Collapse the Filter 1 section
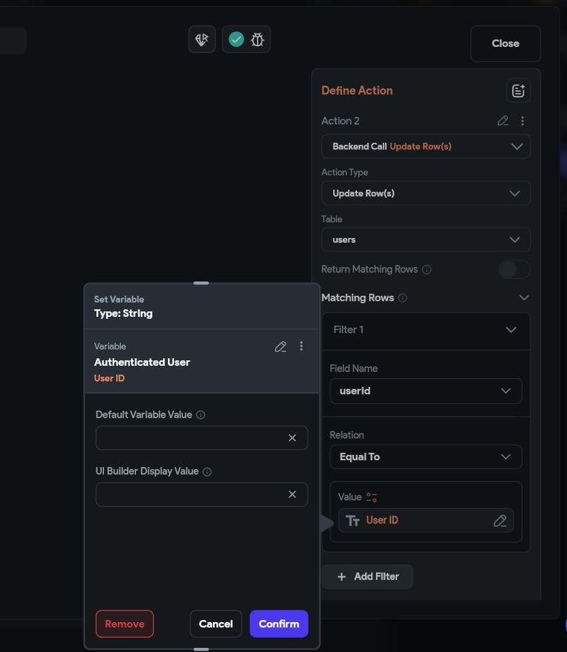Screen dimensions: 567x652 (x=511, y=330)
